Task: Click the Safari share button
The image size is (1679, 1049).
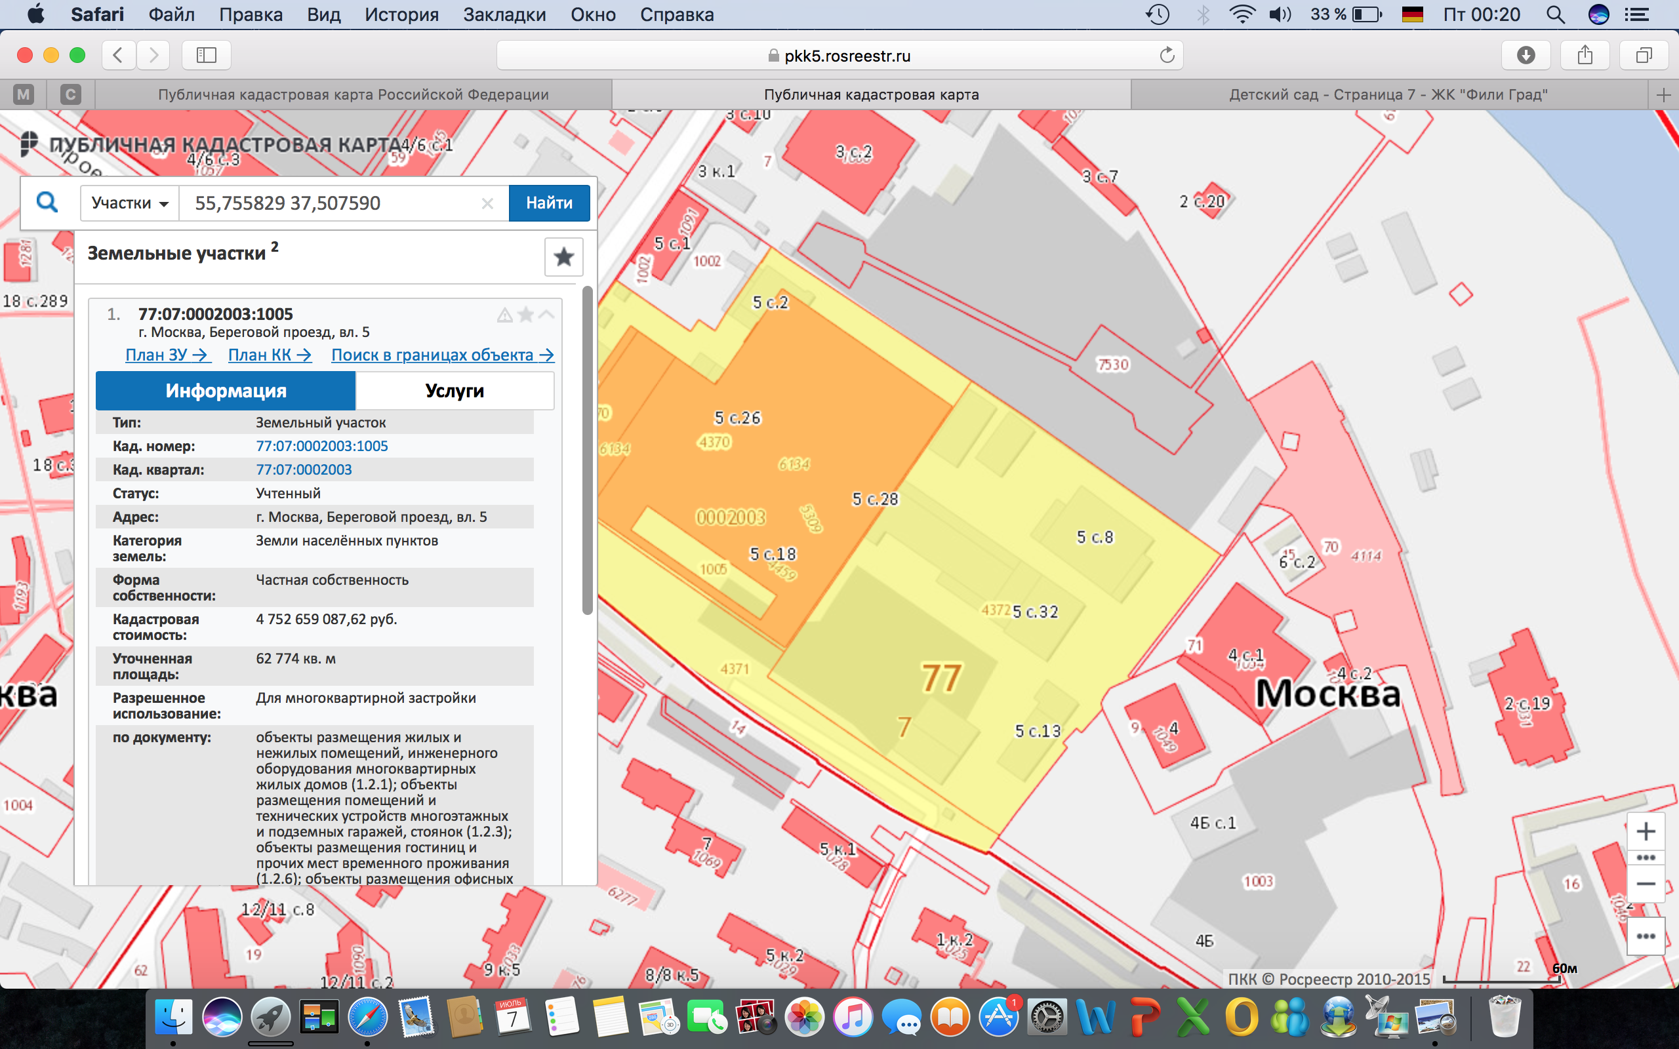Action: pyautogui.click(x=1585, y=55)
